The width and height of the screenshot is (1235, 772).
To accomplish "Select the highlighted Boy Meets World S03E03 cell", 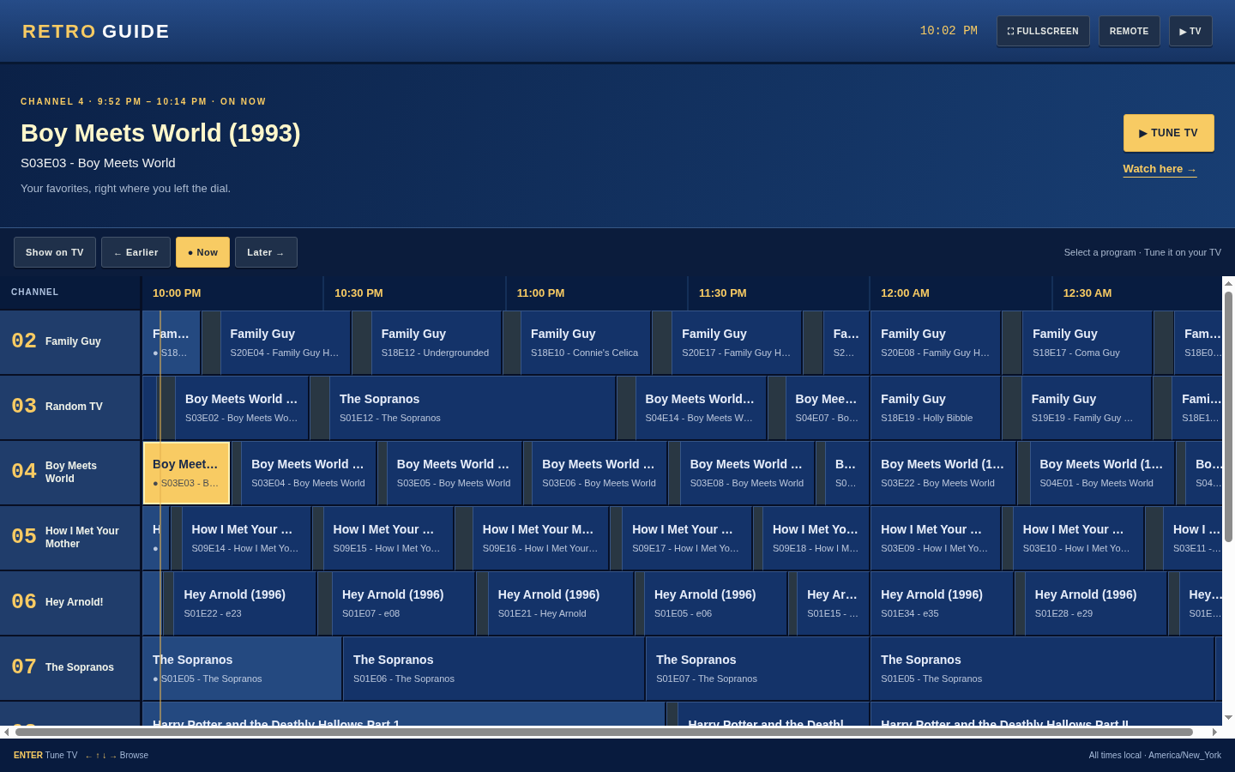I will point(186,473).
